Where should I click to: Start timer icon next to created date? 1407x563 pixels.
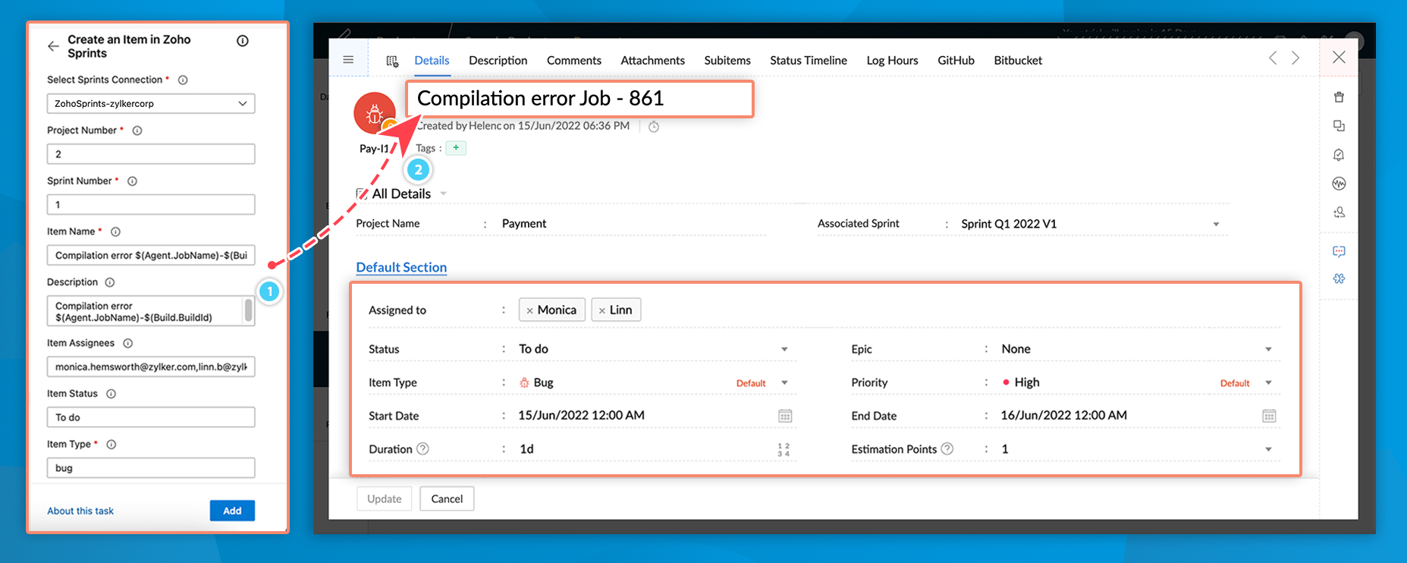pos(654,127)
